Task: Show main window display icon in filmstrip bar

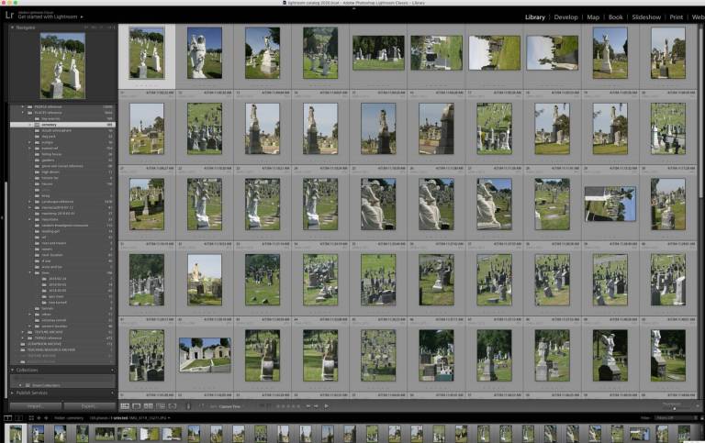Action: click(x=6, y=416)
